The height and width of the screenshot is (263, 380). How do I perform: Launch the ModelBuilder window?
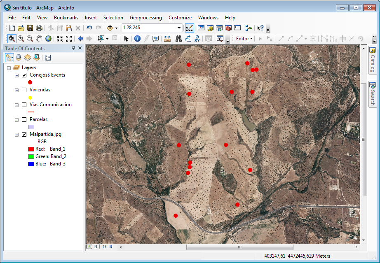[x=249, y=28]
